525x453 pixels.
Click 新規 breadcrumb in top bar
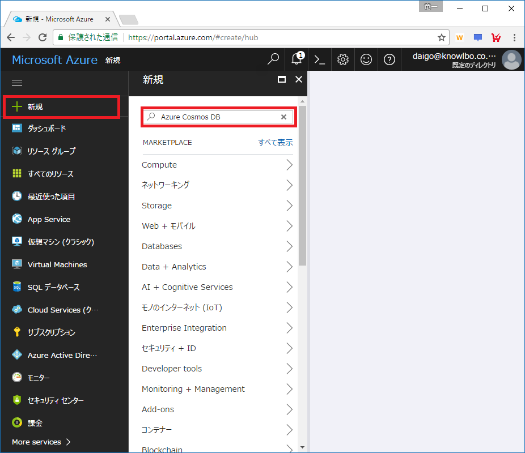113,61
